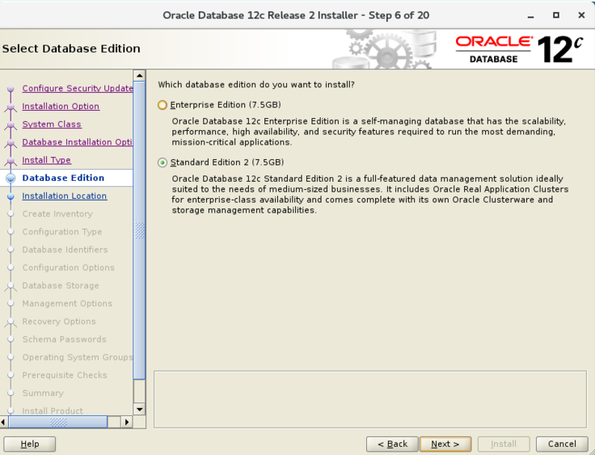Click the Operating System Groups step text
The height and width of the screenshot is (455, 595).
tap(78, 357)
